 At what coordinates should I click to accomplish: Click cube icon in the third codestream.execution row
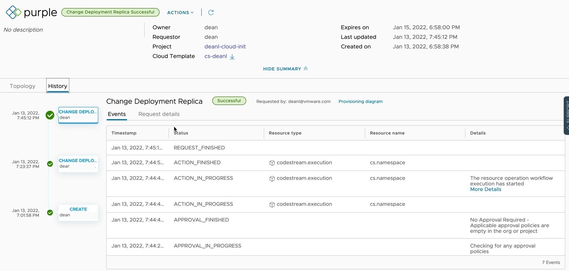[x=272, y=204]
